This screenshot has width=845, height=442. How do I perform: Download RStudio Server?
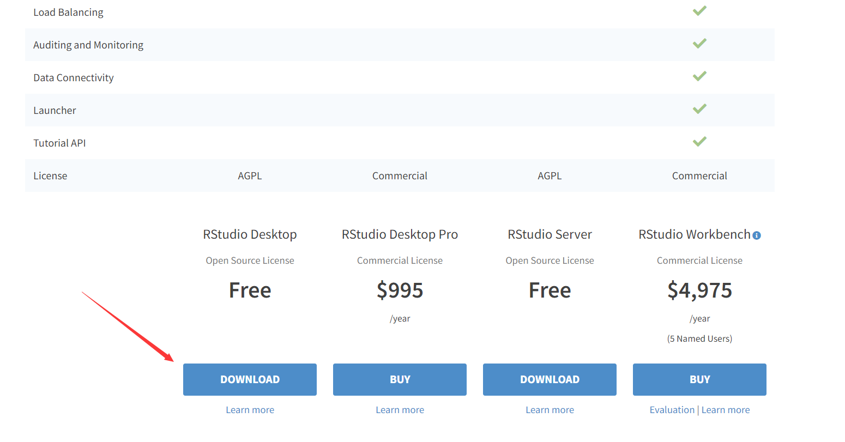pyautogui.click(x=550, y=379)
